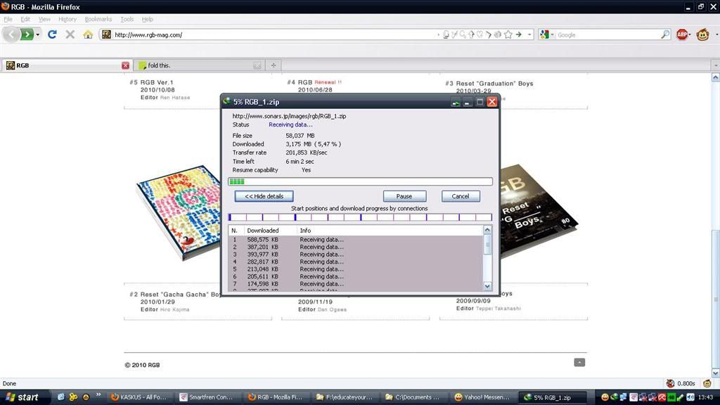Open the Bookmarks menu

(x=98, y=19)
